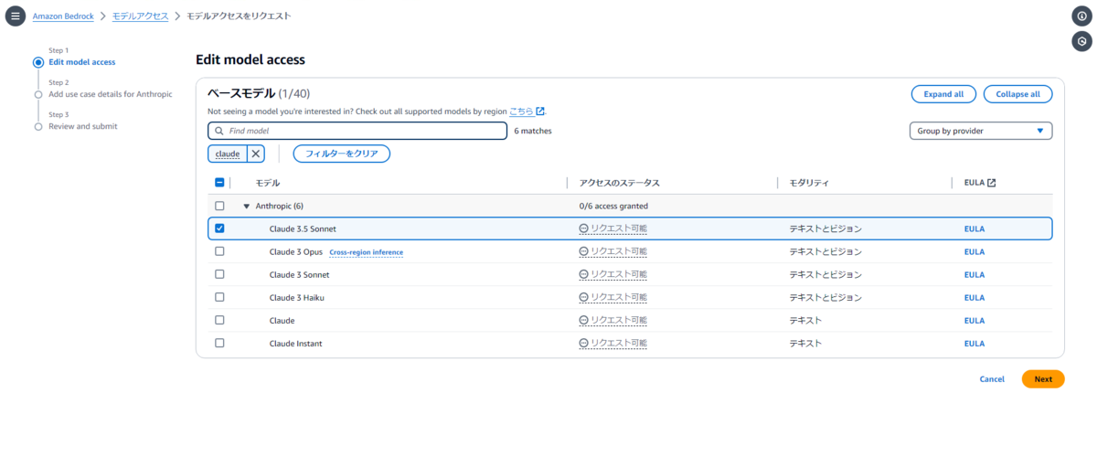This screenshot has width=1097, height=457.
Task: Click status icon in the Claude row
Action: point(584,320)
